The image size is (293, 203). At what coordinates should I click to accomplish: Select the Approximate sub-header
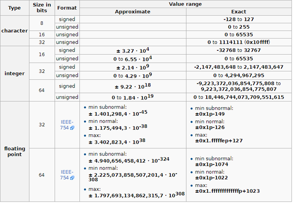(133, 12)
